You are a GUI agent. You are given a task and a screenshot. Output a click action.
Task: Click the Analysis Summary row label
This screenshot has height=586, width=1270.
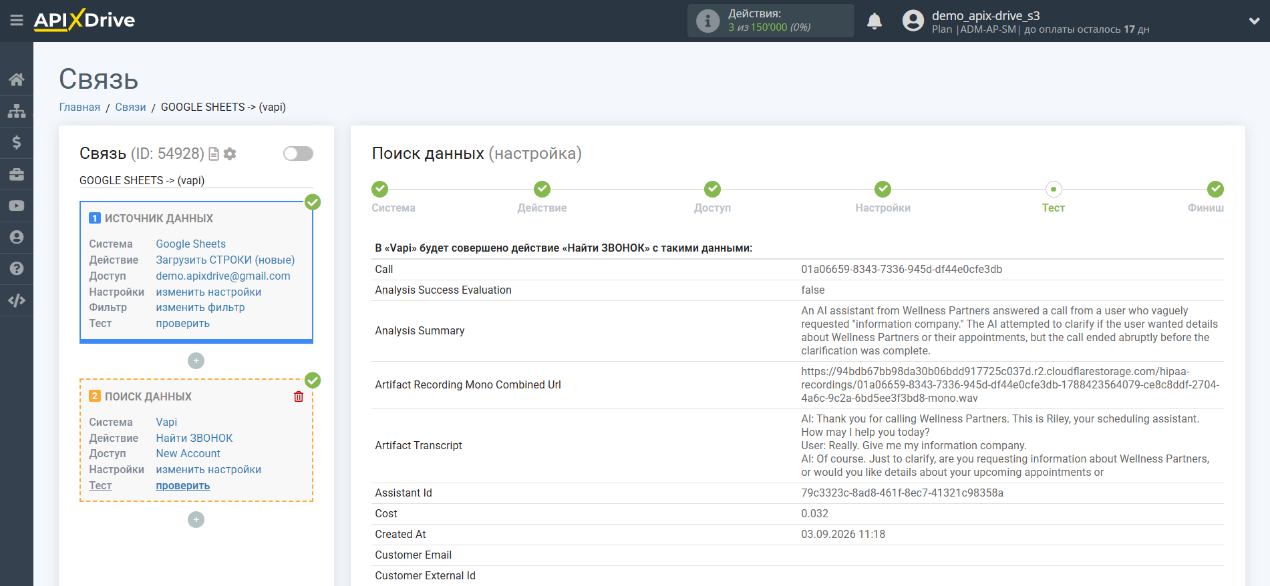pyautogui.click(x=420, y=330)
